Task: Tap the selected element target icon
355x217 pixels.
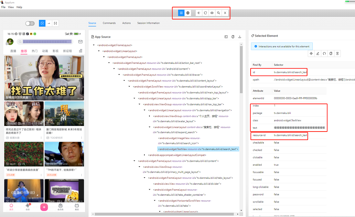Action: click(x=311, y=54)
